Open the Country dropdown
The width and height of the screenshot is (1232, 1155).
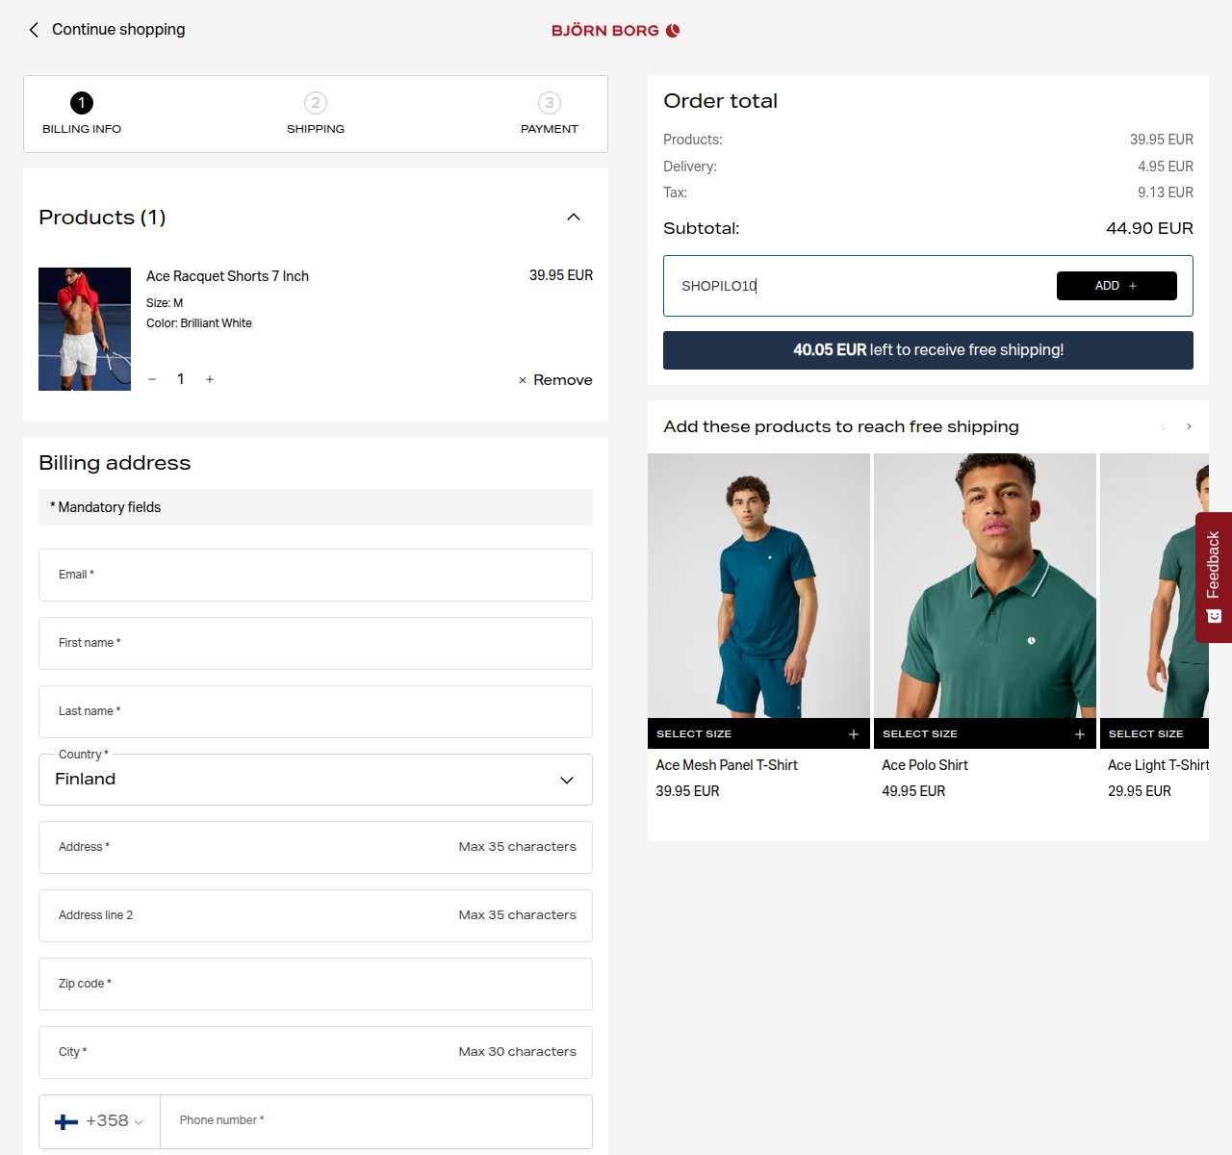pyautogui.click(x=316, y=780)
